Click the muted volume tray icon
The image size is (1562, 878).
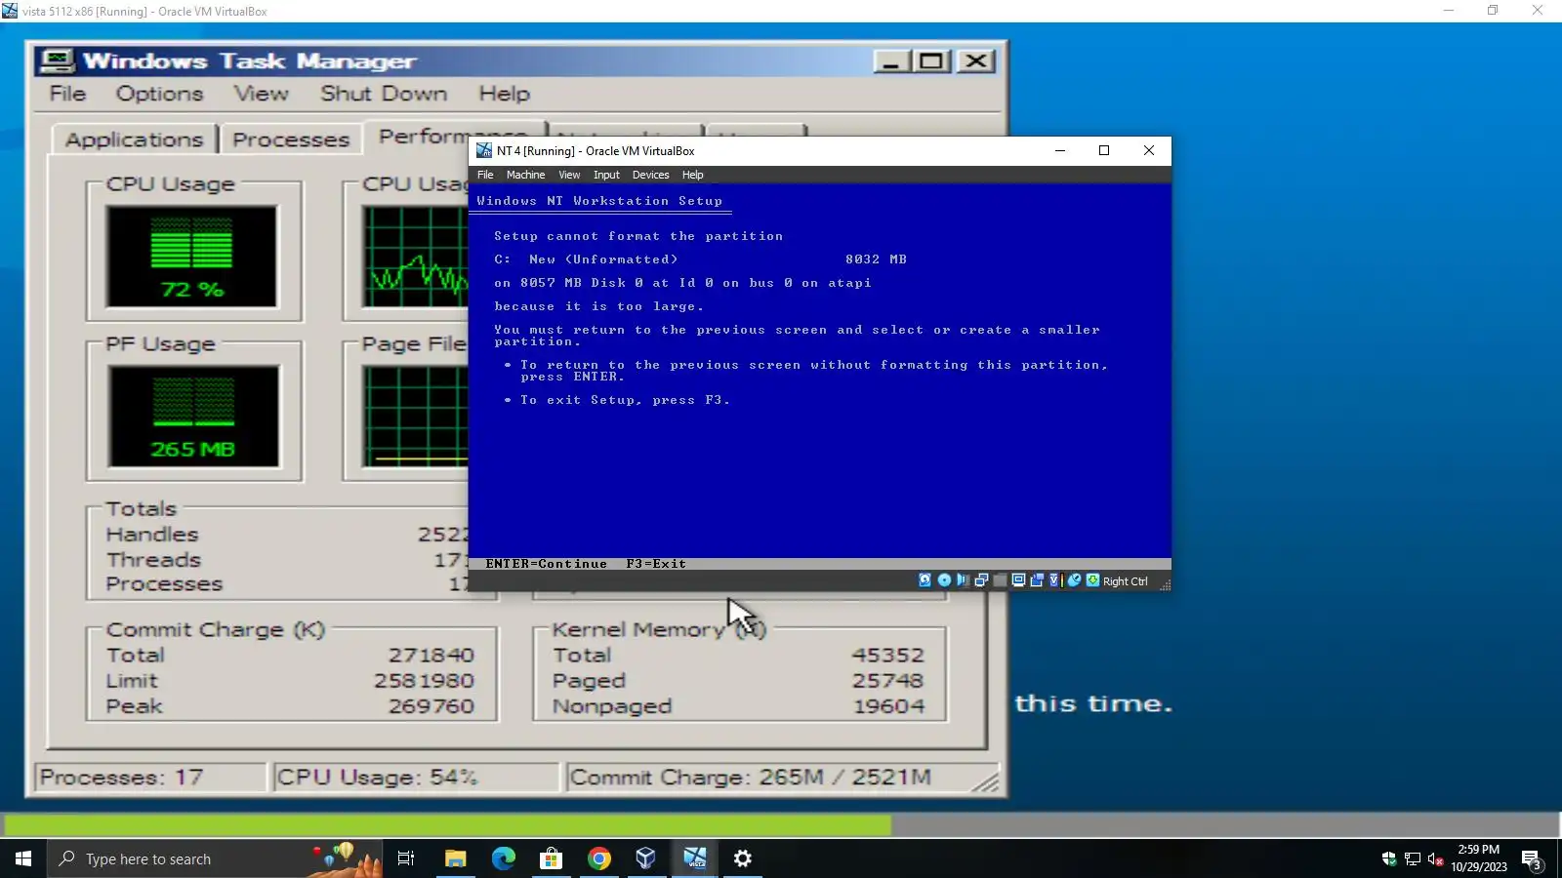coord(1435,858)
